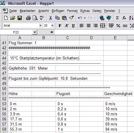Screen dimensions: 134x133
Task: Select column D header
Action: point(91,38)
